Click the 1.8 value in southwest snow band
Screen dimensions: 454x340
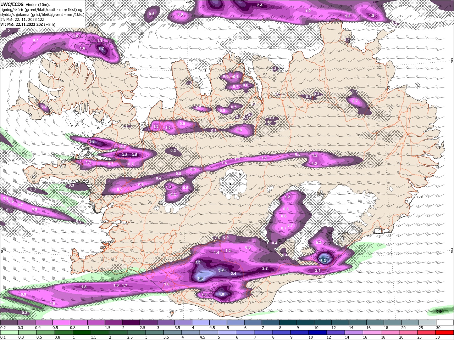[84, 287]
